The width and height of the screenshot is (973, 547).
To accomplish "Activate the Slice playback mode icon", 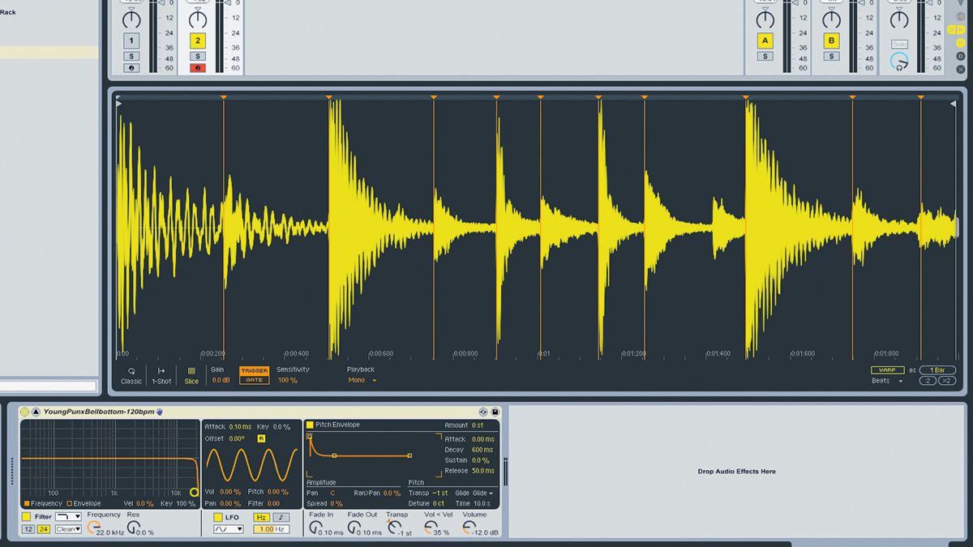I will click(191, 371).
